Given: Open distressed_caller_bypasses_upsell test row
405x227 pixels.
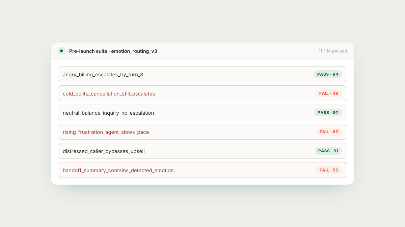Looking at the screenshot, I should [202, 151].
